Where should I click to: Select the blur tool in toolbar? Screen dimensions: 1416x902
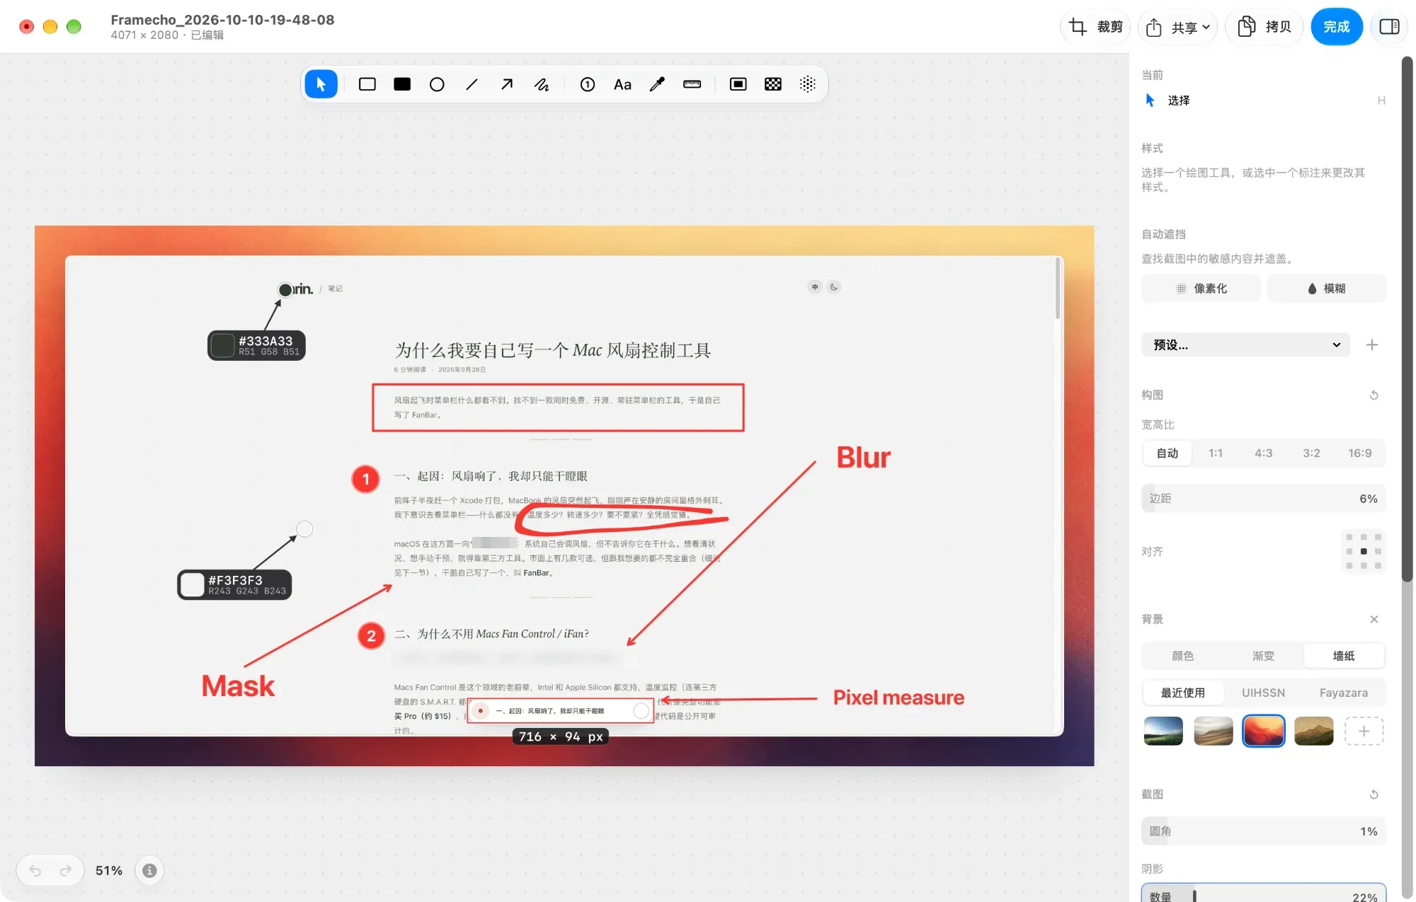pos(808,85)
